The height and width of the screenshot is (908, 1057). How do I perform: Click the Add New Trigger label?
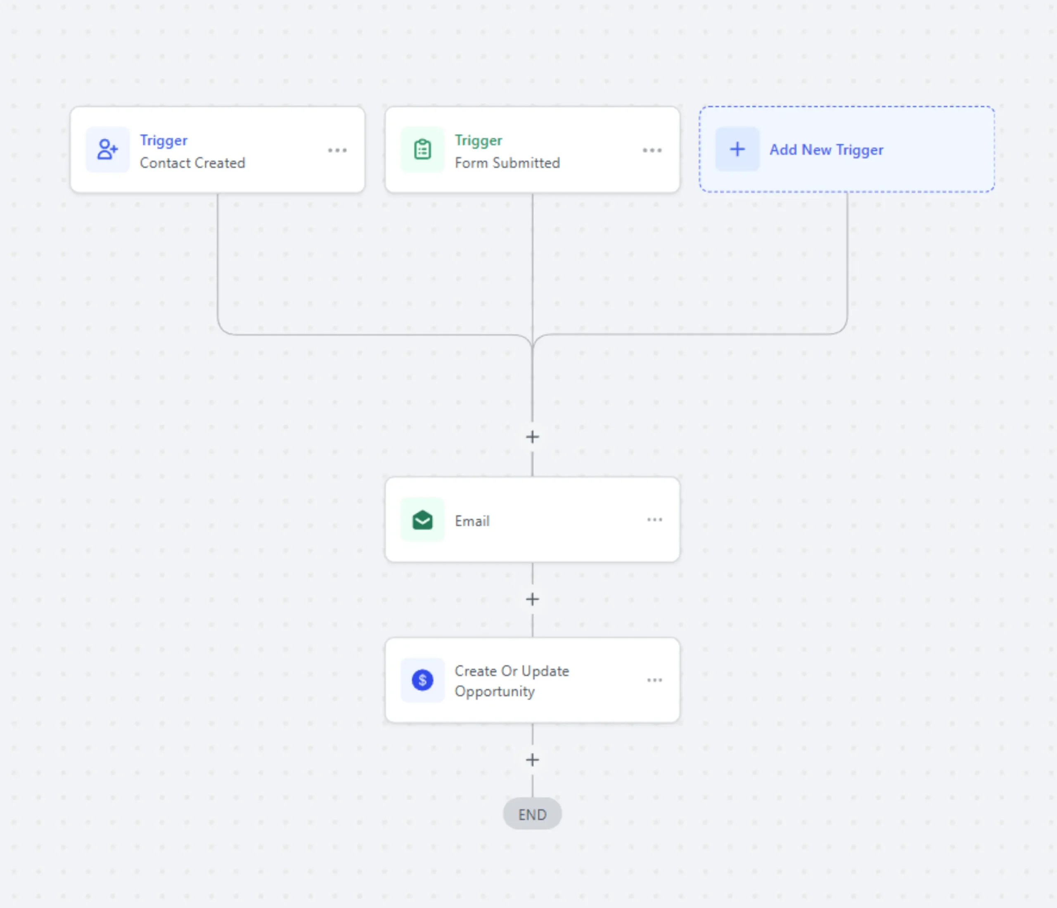827,150
